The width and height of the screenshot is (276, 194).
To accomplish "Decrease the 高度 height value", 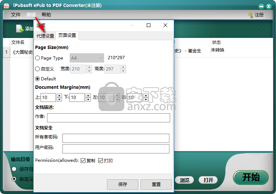I will click(x=123, y=71).
